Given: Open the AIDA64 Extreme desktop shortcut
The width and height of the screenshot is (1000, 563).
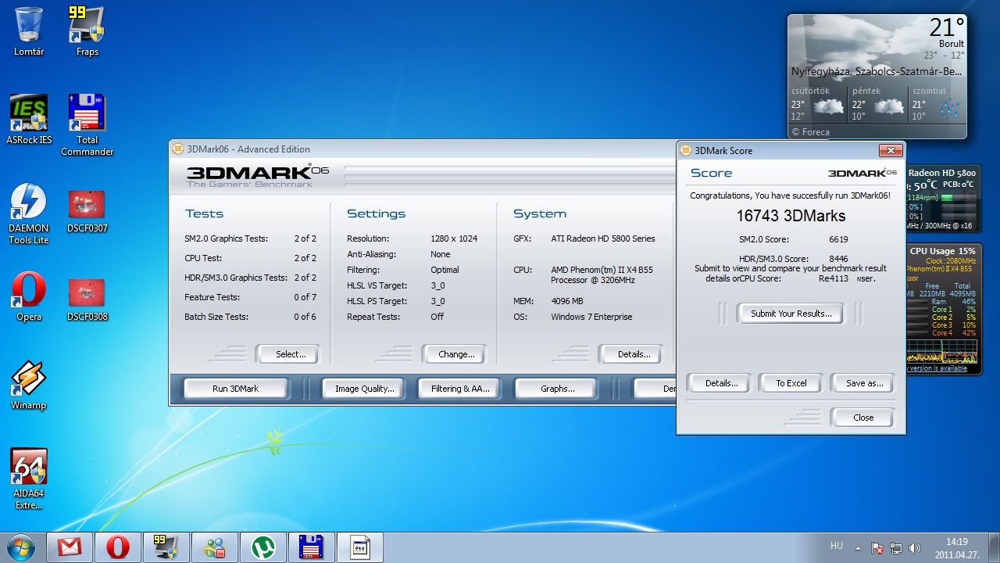Looking at the screenshot, I should pos(29,479).
